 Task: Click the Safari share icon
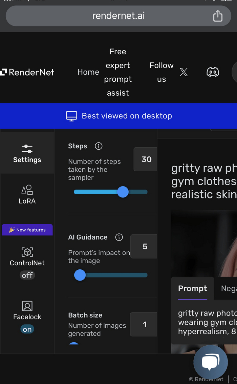pos(218,16)
